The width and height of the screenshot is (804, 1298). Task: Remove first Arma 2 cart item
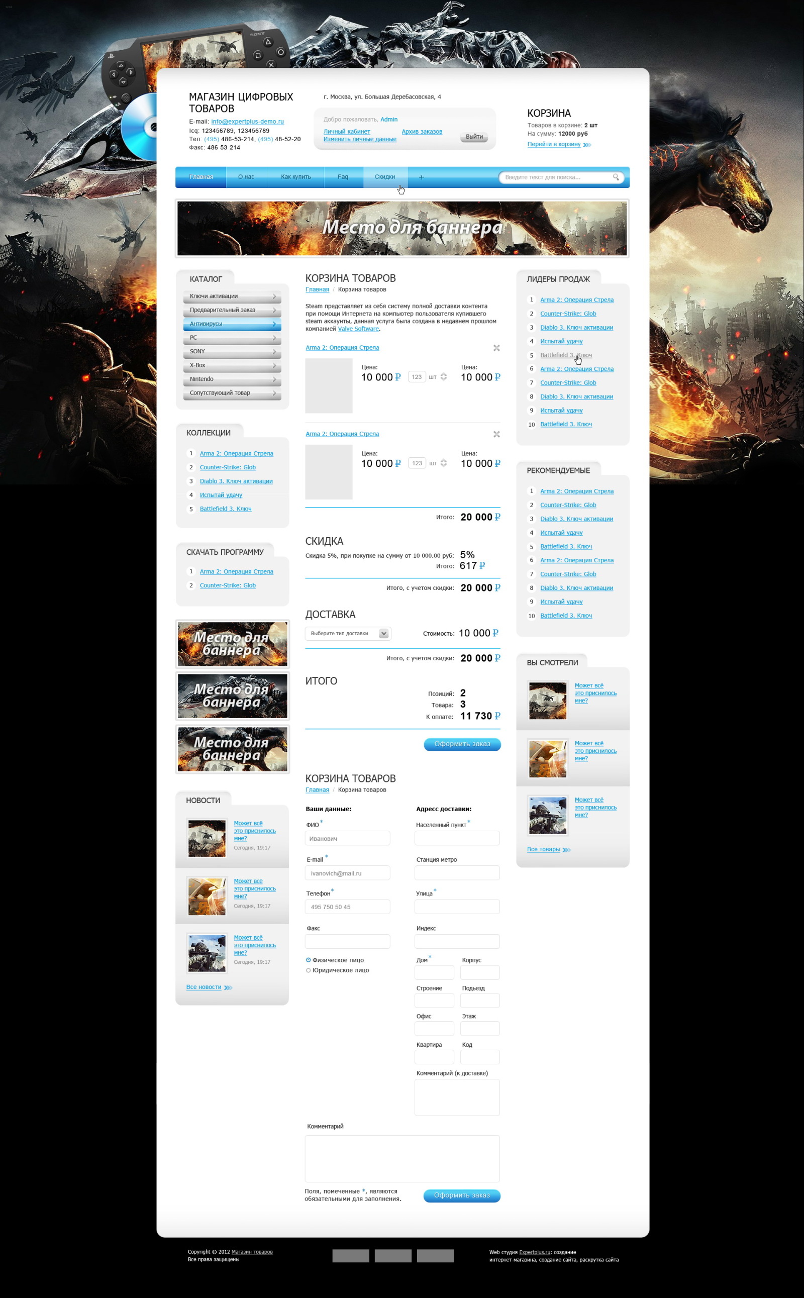pos(496,348)
